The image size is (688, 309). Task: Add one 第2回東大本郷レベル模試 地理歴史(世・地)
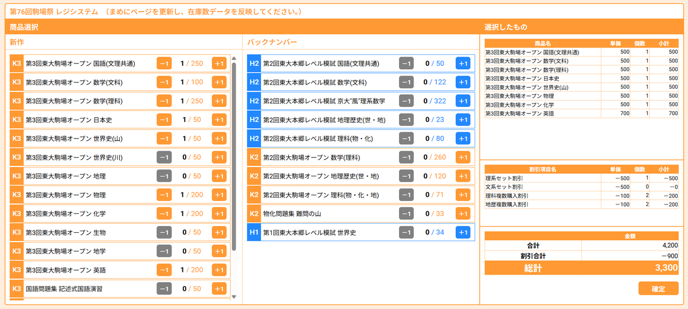tap(463, 120)
